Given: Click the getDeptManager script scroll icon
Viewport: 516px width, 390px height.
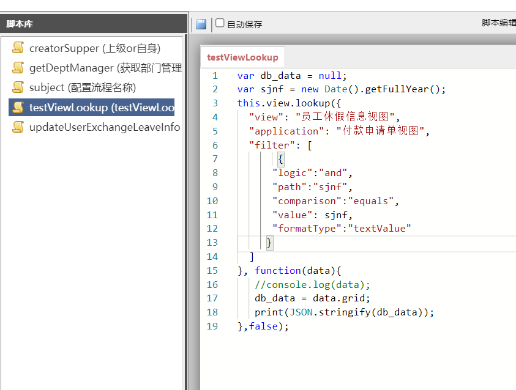Looking at the screenshot, I should 18,68.
